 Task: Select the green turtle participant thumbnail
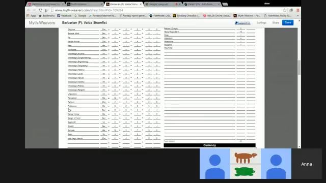point(246,171)
